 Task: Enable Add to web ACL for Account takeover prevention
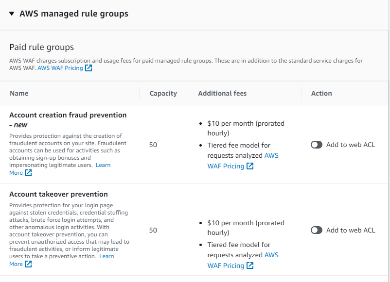317,230
